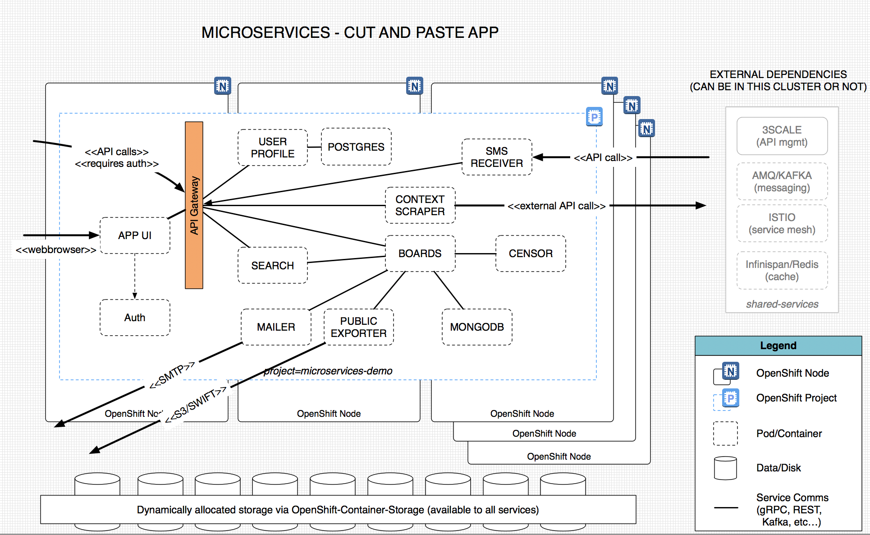Screen dimensions: 870x535
Task: Select the Infinispan/Redis cache box
Action: [x=782, y=270]
